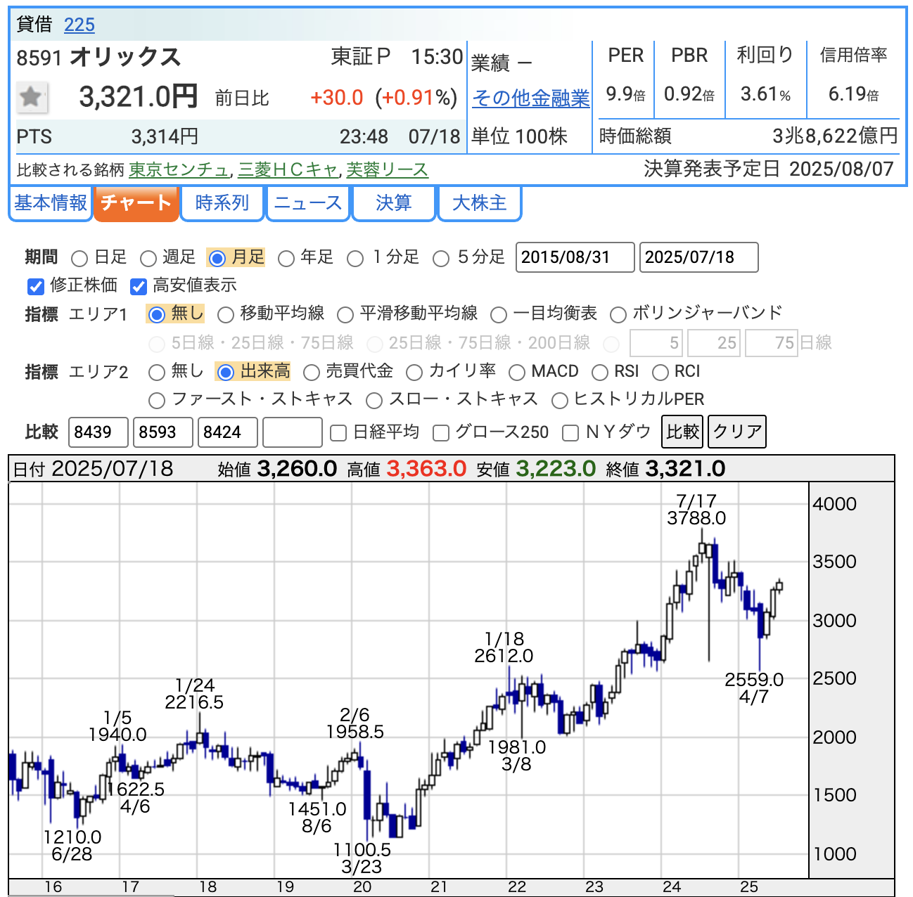Select the カイリ率 indicator
913x897 pixels.
[414, 372]
